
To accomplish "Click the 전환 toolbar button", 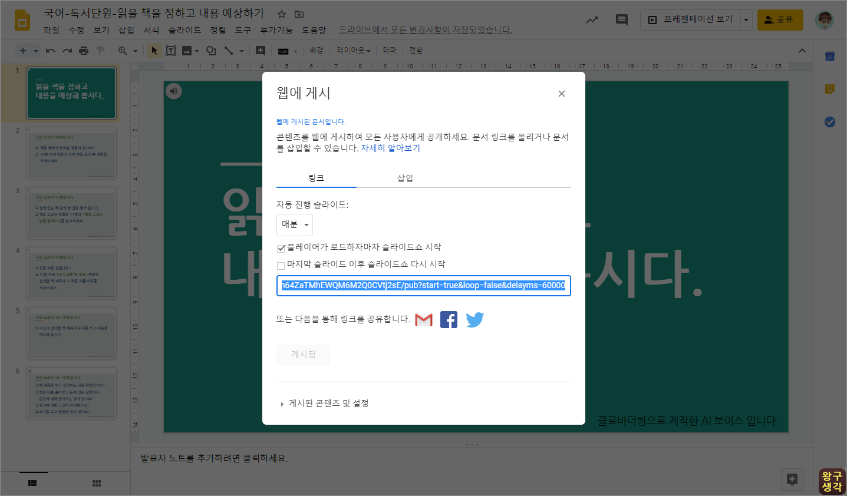I will (416, 51).
